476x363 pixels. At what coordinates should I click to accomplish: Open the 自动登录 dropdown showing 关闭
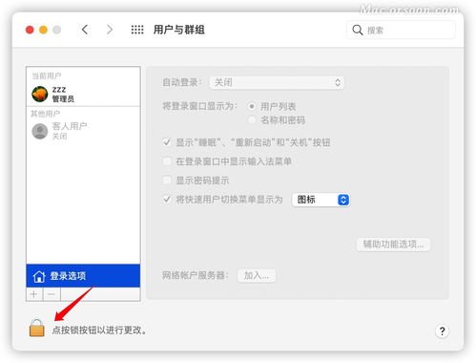(277, 83)
